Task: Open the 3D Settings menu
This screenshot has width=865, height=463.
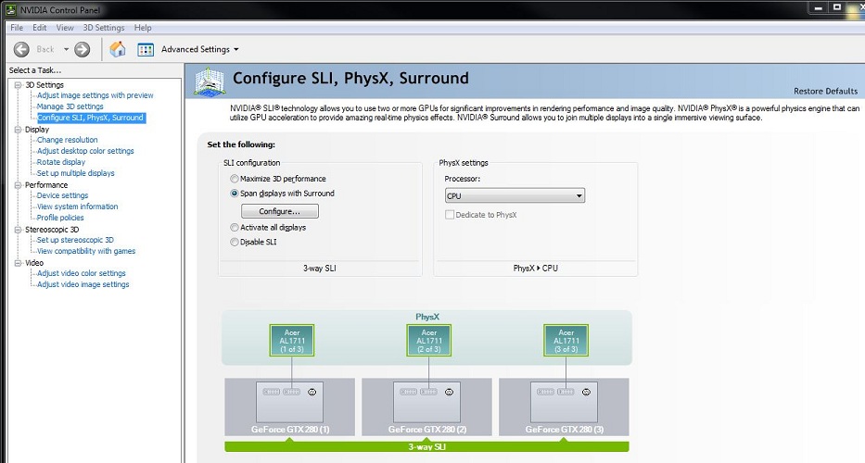Action: pos(104,28)
